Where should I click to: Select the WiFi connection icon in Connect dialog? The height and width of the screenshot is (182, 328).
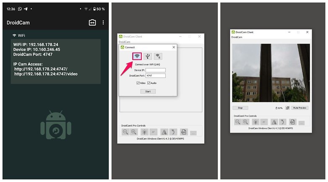[137, 56]
